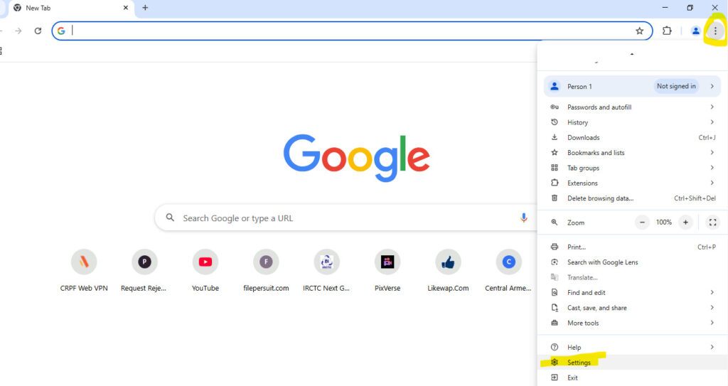Open the IRCTC Next G... shortcut
This screenshot has height=386, width=728.
point(326,270)
